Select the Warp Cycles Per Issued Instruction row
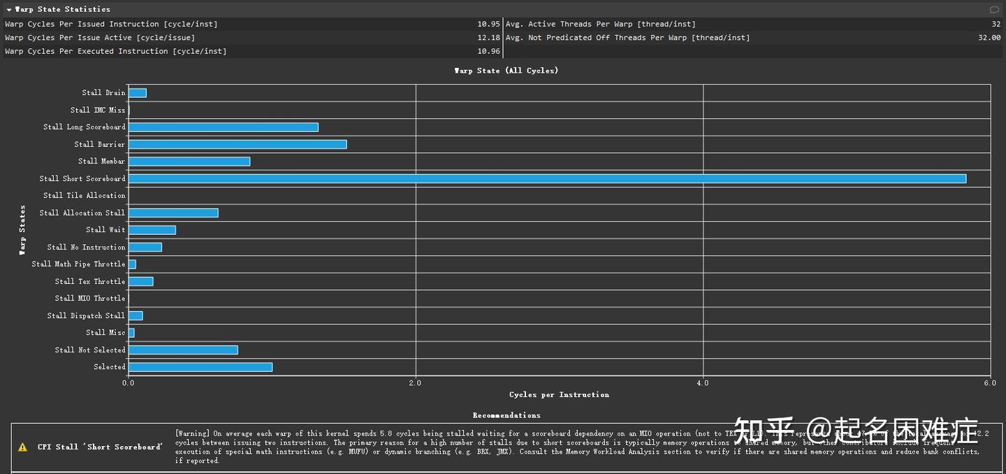 (252, 24)
